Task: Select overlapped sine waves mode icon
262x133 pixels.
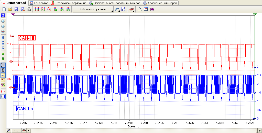Action: (49, 9)
